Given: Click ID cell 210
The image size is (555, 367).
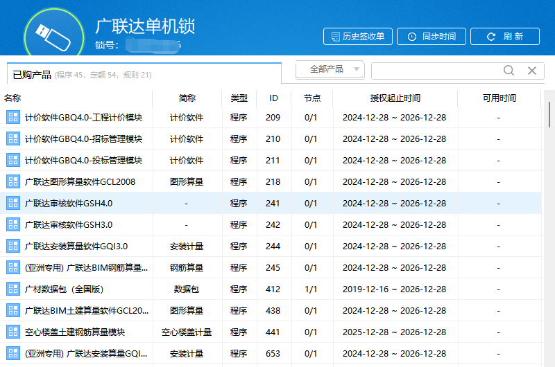Looking at the screenshot, I should click(x=273, y=138).
